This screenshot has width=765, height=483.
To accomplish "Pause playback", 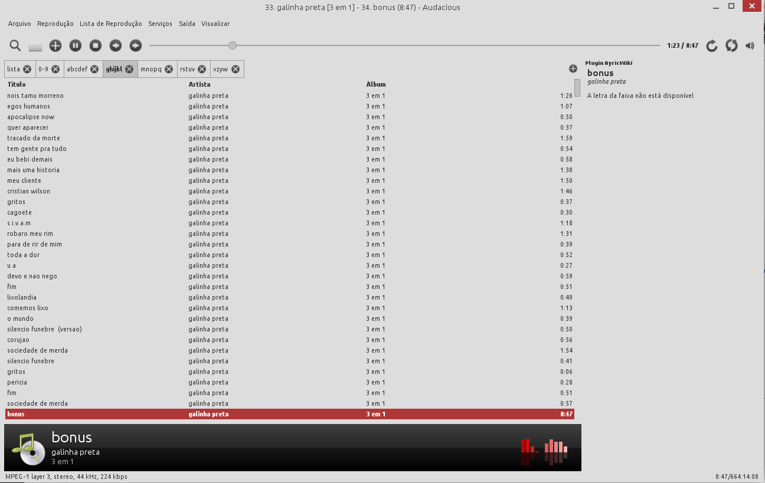I will click(x=76, y=45).
